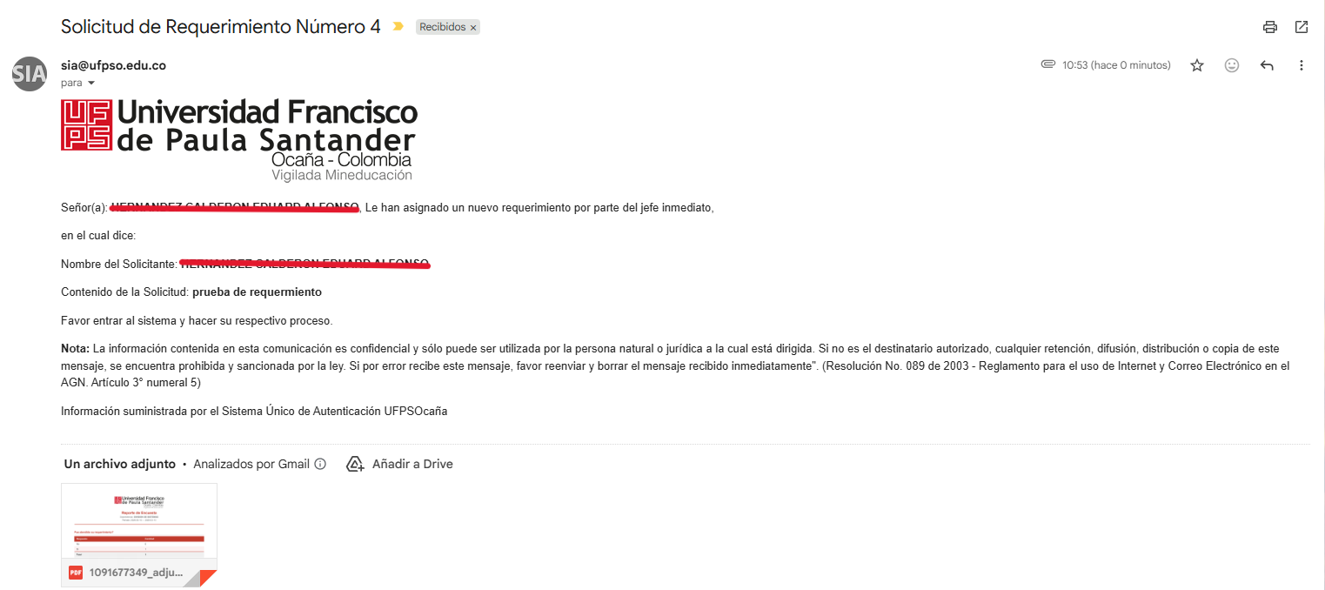The height and width of the screenshot is (590, 1325).
Task: Click sender address sia@ufpso.edu.co
Action: tap(113, 65)
